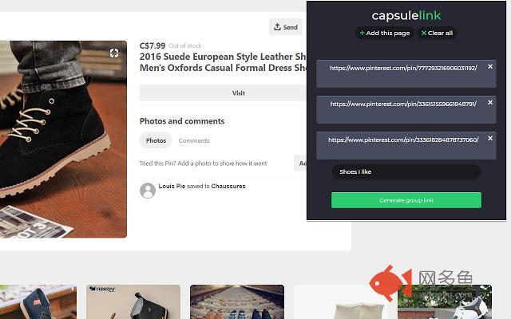Viewport: 511px width, 319px height.
Task: Add this page to capsulelink
Action: 385,33
